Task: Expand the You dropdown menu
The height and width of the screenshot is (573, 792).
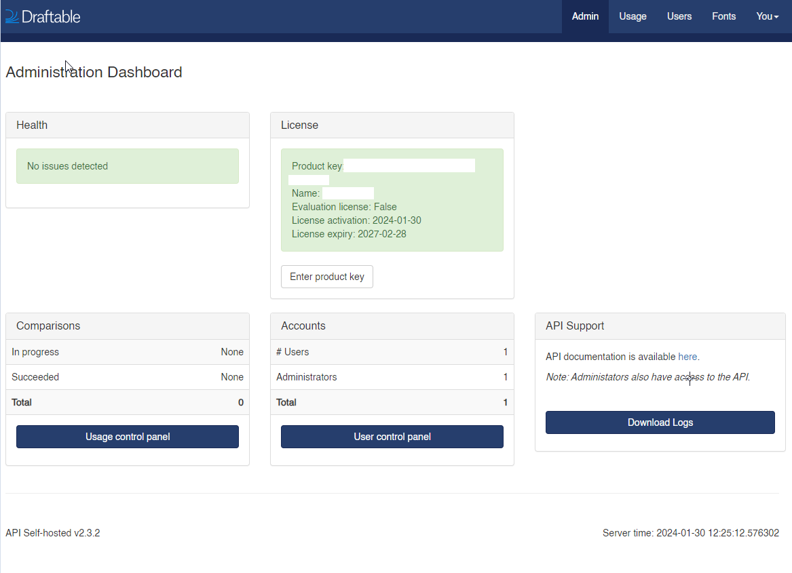Action: point(768,17)
